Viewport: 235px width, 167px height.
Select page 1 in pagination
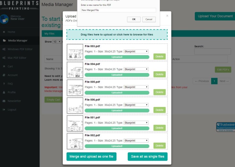214,81
